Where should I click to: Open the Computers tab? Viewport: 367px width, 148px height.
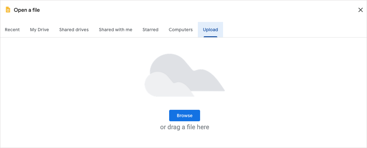click(x=181, y=30)
